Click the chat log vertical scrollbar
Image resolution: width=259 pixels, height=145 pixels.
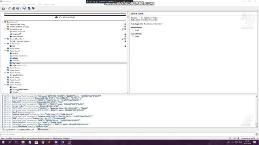[257, 111]
